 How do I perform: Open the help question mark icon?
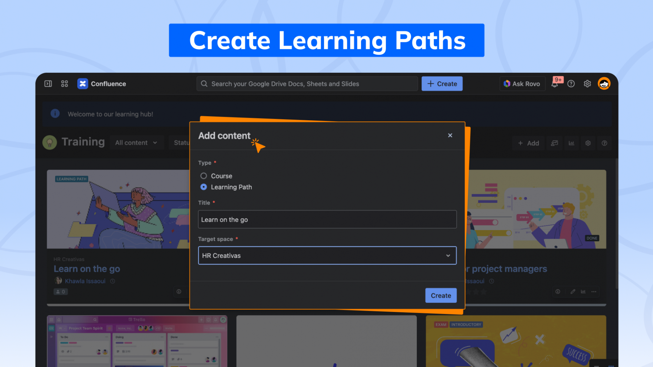pos(571,84)
